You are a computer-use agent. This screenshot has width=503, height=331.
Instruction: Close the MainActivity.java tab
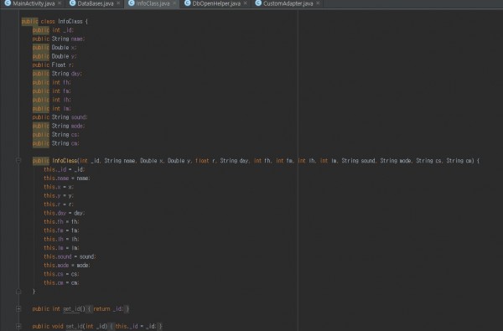pyautogui.click(x=60, y=3)
